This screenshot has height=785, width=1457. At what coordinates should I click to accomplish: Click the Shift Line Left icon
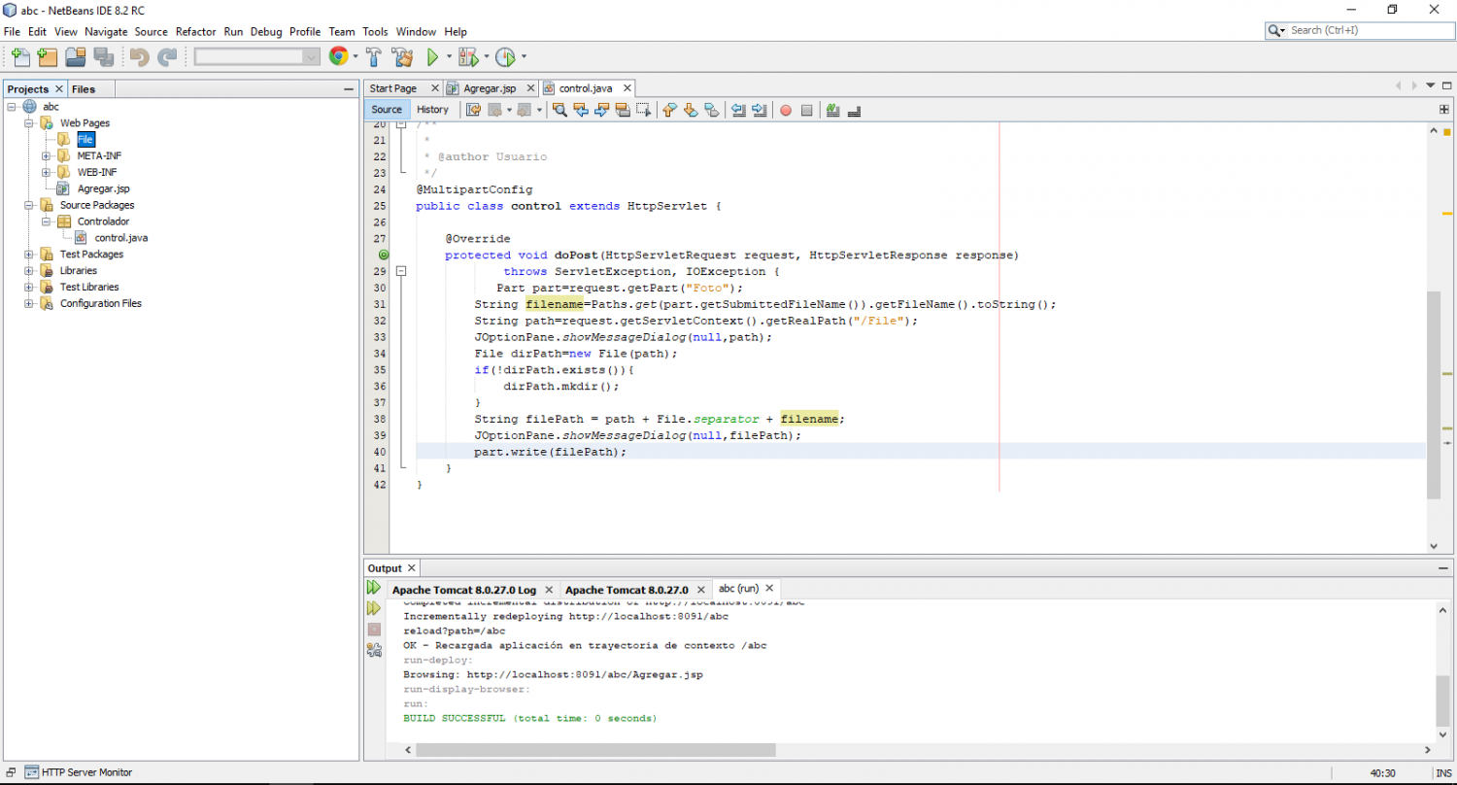point(738,110)
